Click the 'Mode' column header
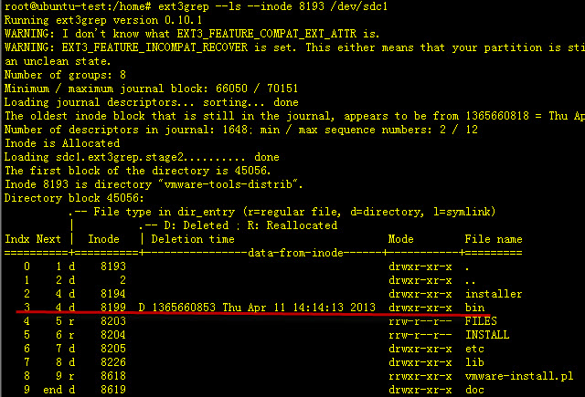 [x=400, y=239]
